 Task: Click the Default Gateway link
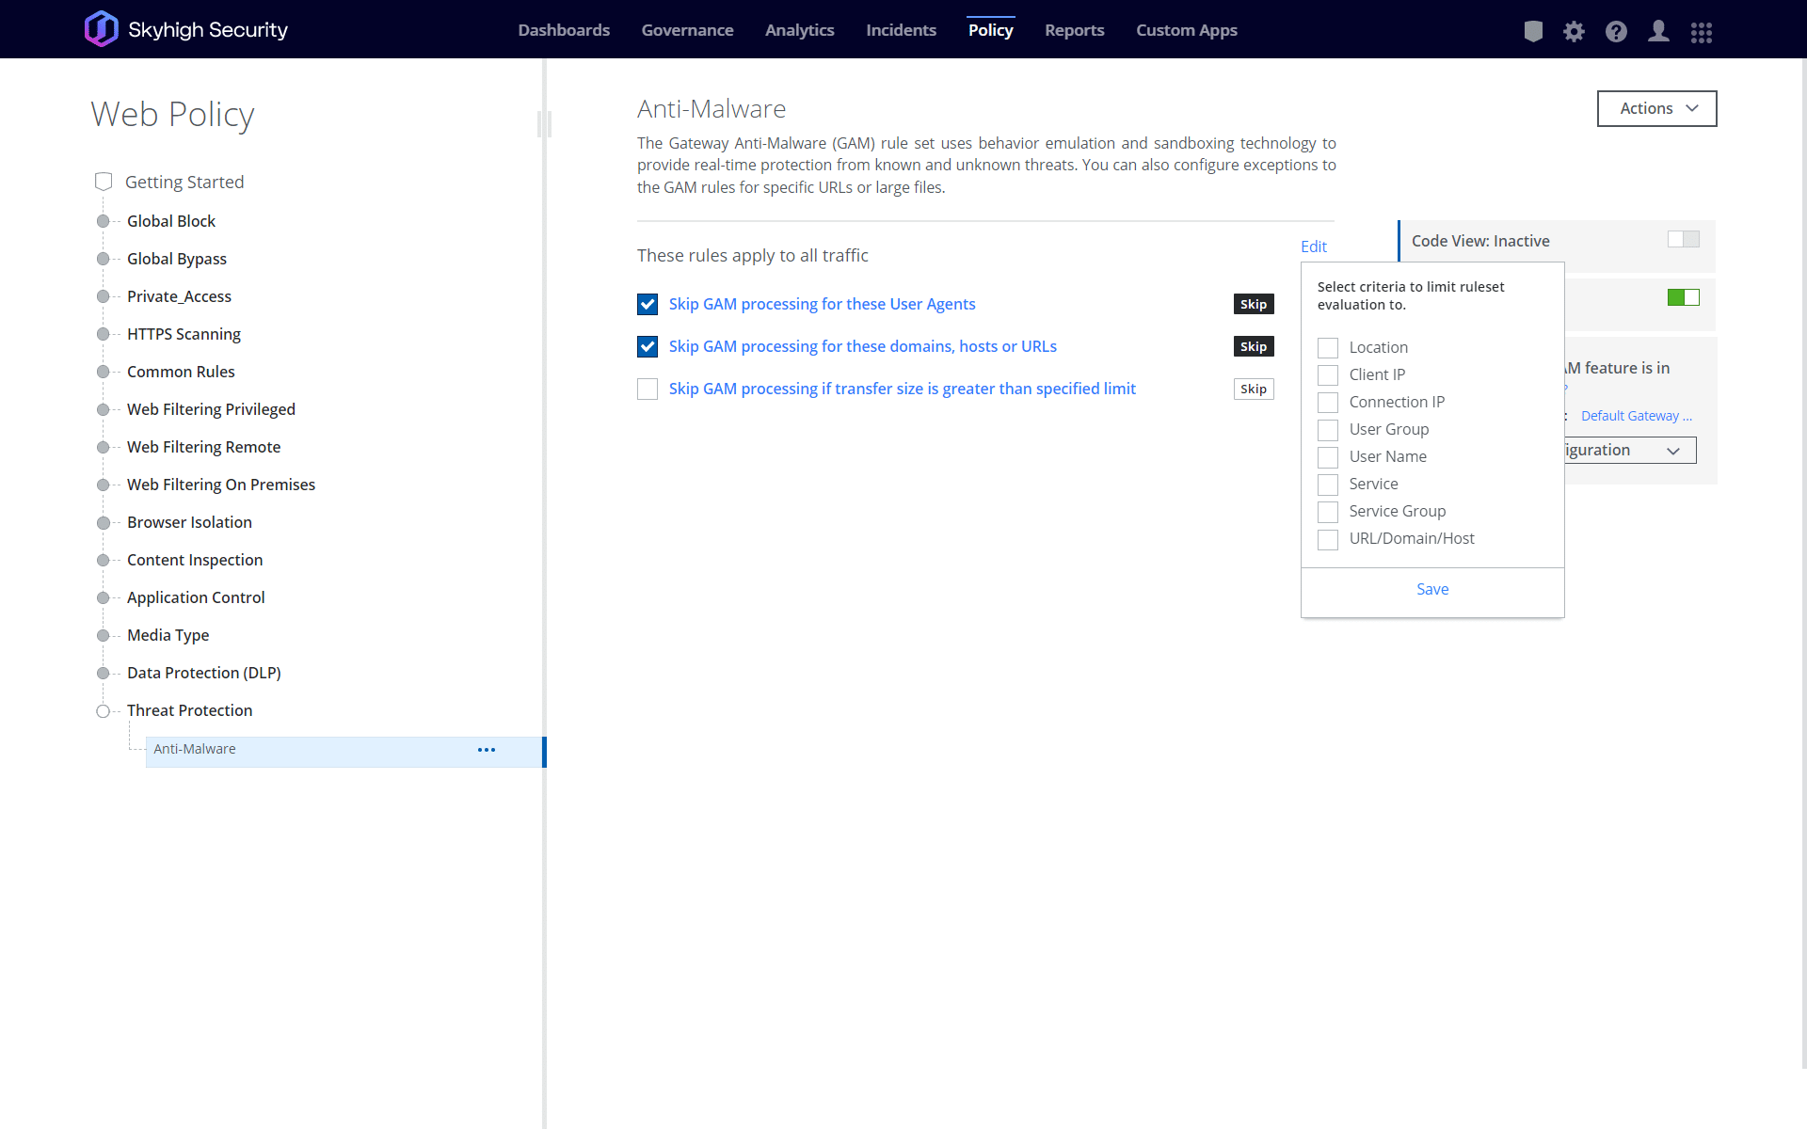click(1636, 416)
